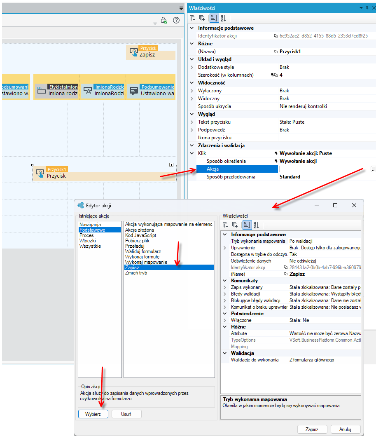Select the Wszystkie category in Istniejące akcje
Viewport: 376px width, 441px height.
[90, 246]
